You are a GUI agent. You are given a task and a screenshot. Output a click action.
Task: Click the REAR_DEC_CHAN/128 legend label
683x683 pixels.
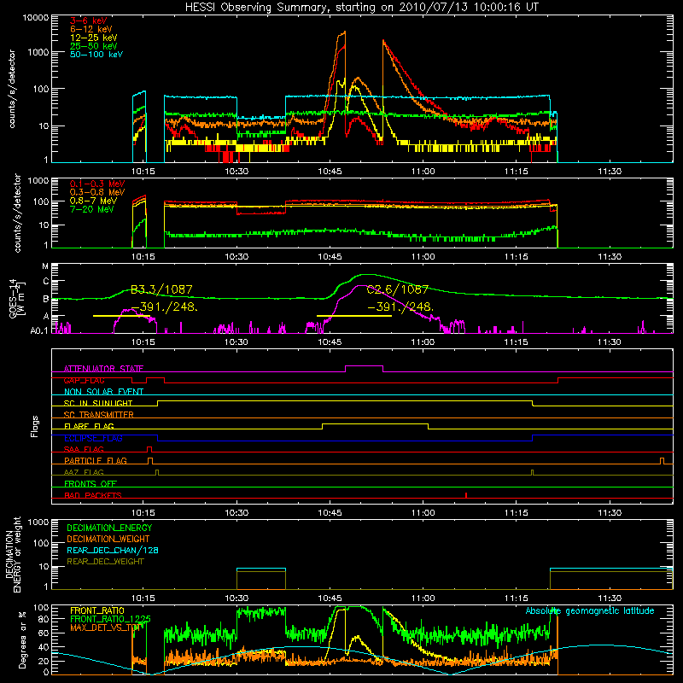[113, 551]
